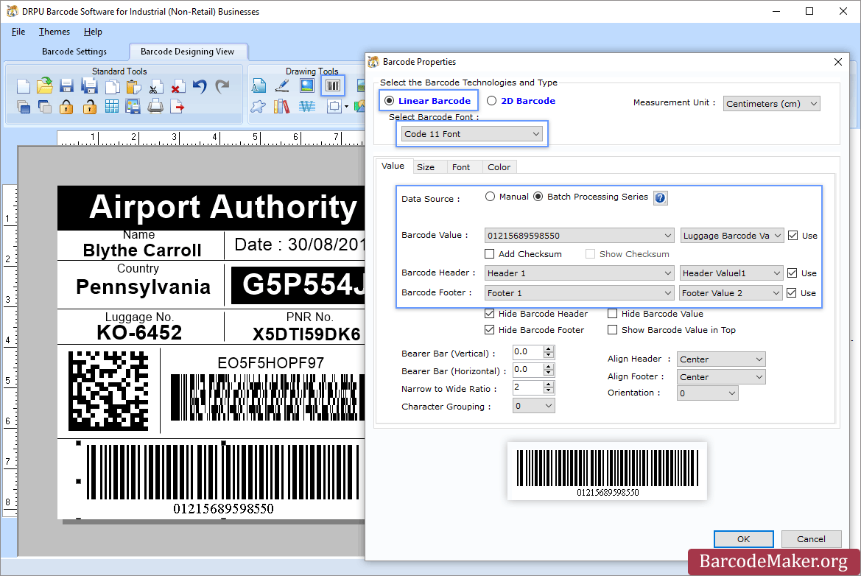Toggle Use checkbox for Barcode Value
This screenshot has height=576, width=861.
click(x=793, y=236)
